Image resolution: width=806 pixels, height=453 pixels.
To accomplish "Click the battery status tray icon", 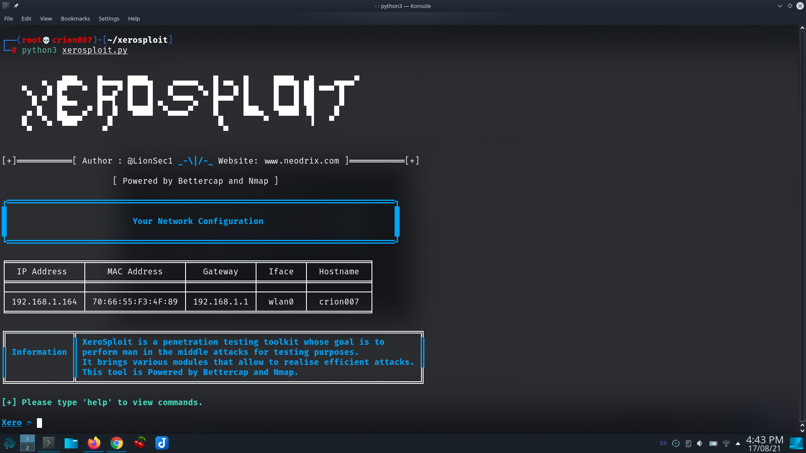I will (x=713, y=443).
